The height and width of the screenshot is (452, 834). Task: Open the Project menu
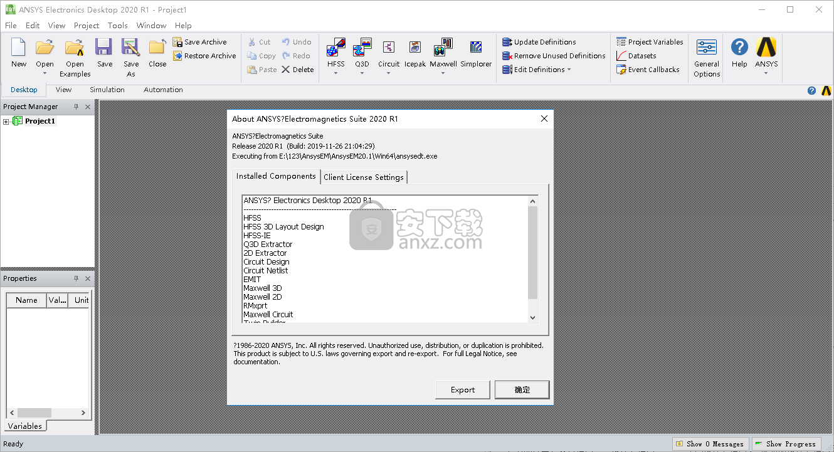click(87, 26)
